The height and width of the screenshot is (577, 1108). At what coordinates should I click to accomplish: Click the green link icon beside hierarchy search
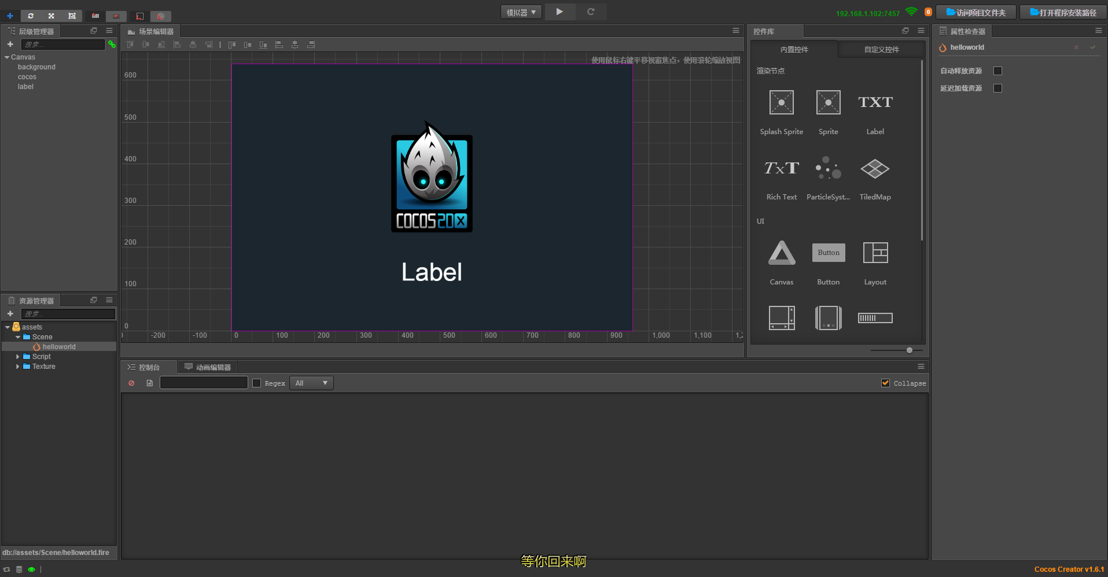112,45
